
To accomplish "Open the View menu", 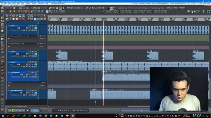I will coord(9,4).
